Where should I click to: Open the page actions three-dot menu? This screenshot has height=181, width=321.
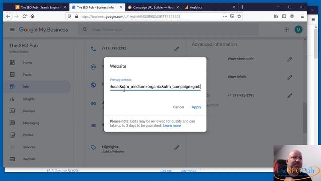click(x=225, y=16)
